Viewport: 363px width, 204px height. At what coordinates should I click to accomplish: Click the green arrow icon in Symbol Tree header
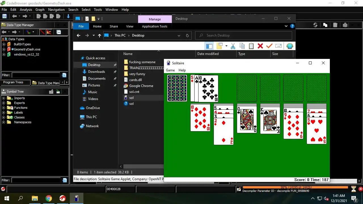coord(58,92)
